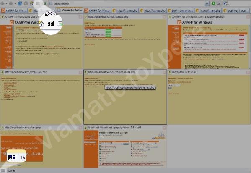Click the Home icon in the toolbar
This screenshot has height=173, width=251.
click(x=32, y=3)
